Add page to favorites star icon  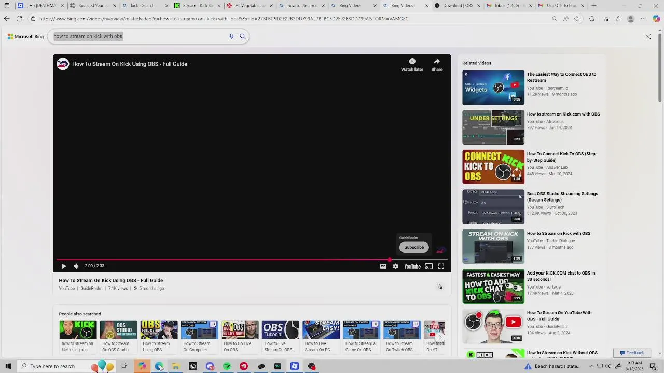(577, 19)
